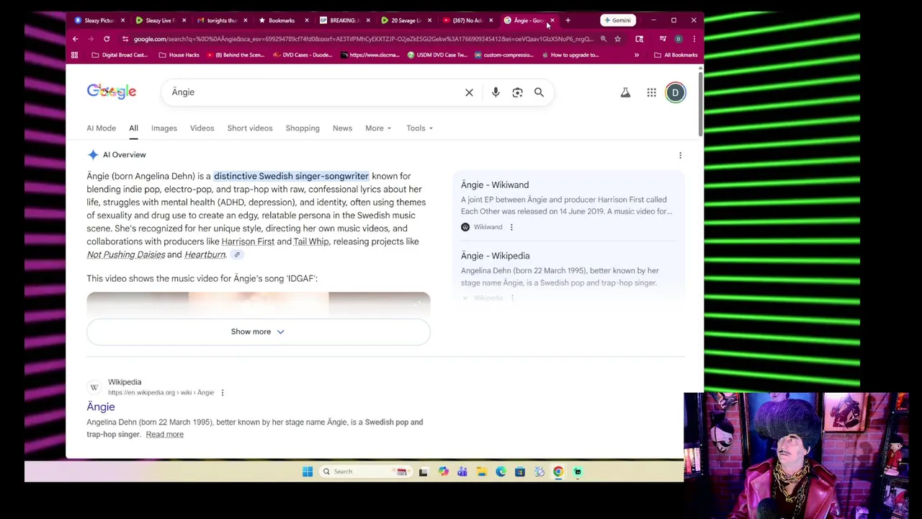Open USDM DVD Case bookmark
Screen dimensions: 922x519
pyautogui.click(x=437, y=55)
